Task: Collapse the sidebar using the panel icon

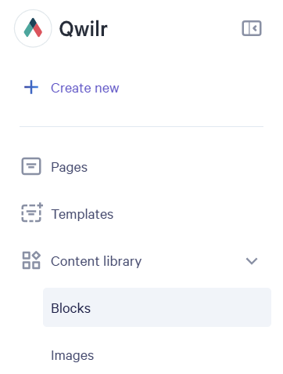Action: [252, 28]
